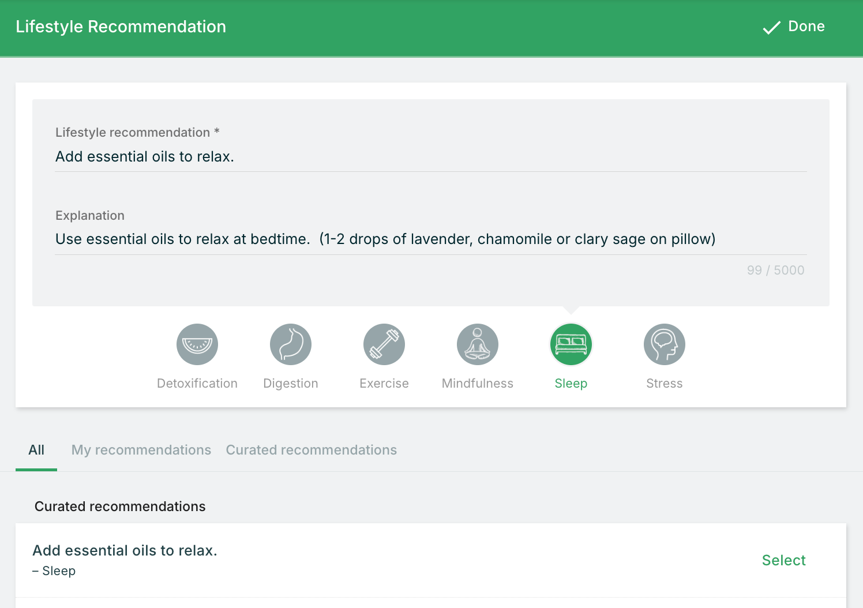Choose the Digestion stomach icon

[x=291, y=344]
